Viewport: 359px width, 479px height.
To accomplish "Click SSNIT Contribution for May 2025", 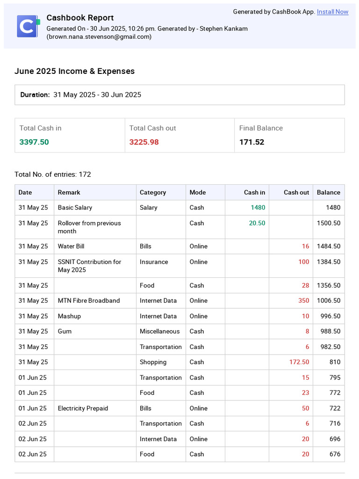I will [x=89, y=266].
